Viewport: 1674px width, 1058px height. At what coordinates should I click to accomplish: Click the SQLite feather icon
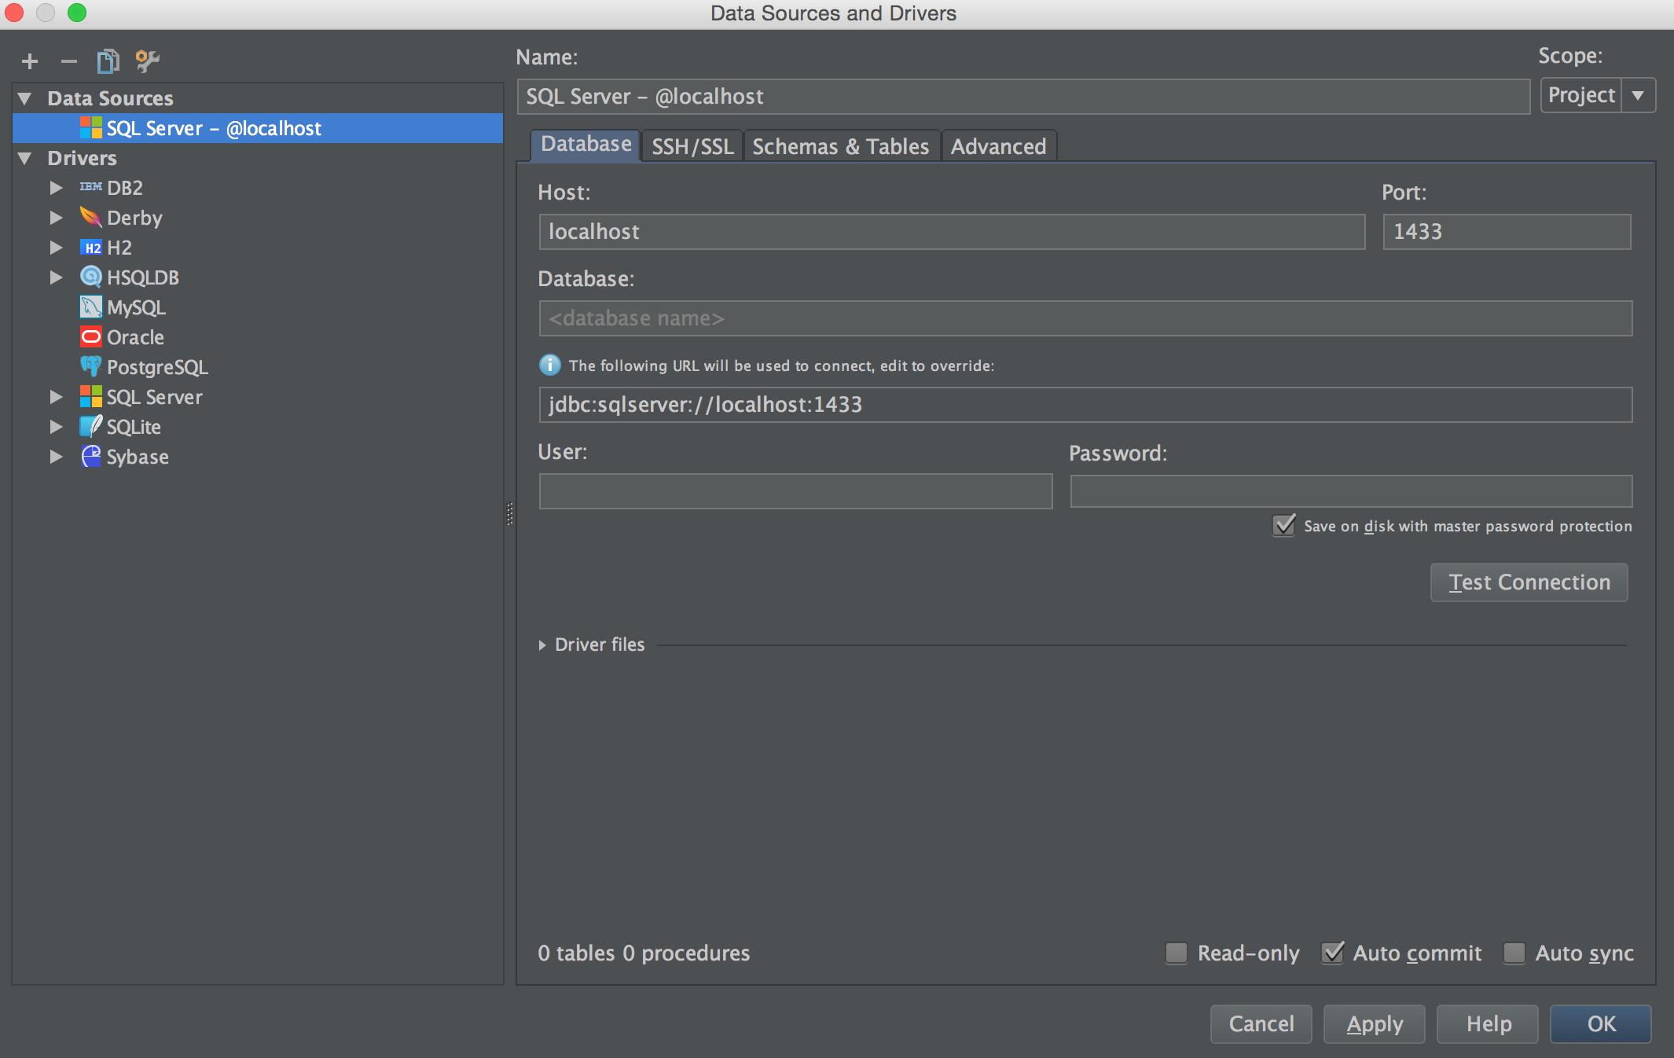90,426
